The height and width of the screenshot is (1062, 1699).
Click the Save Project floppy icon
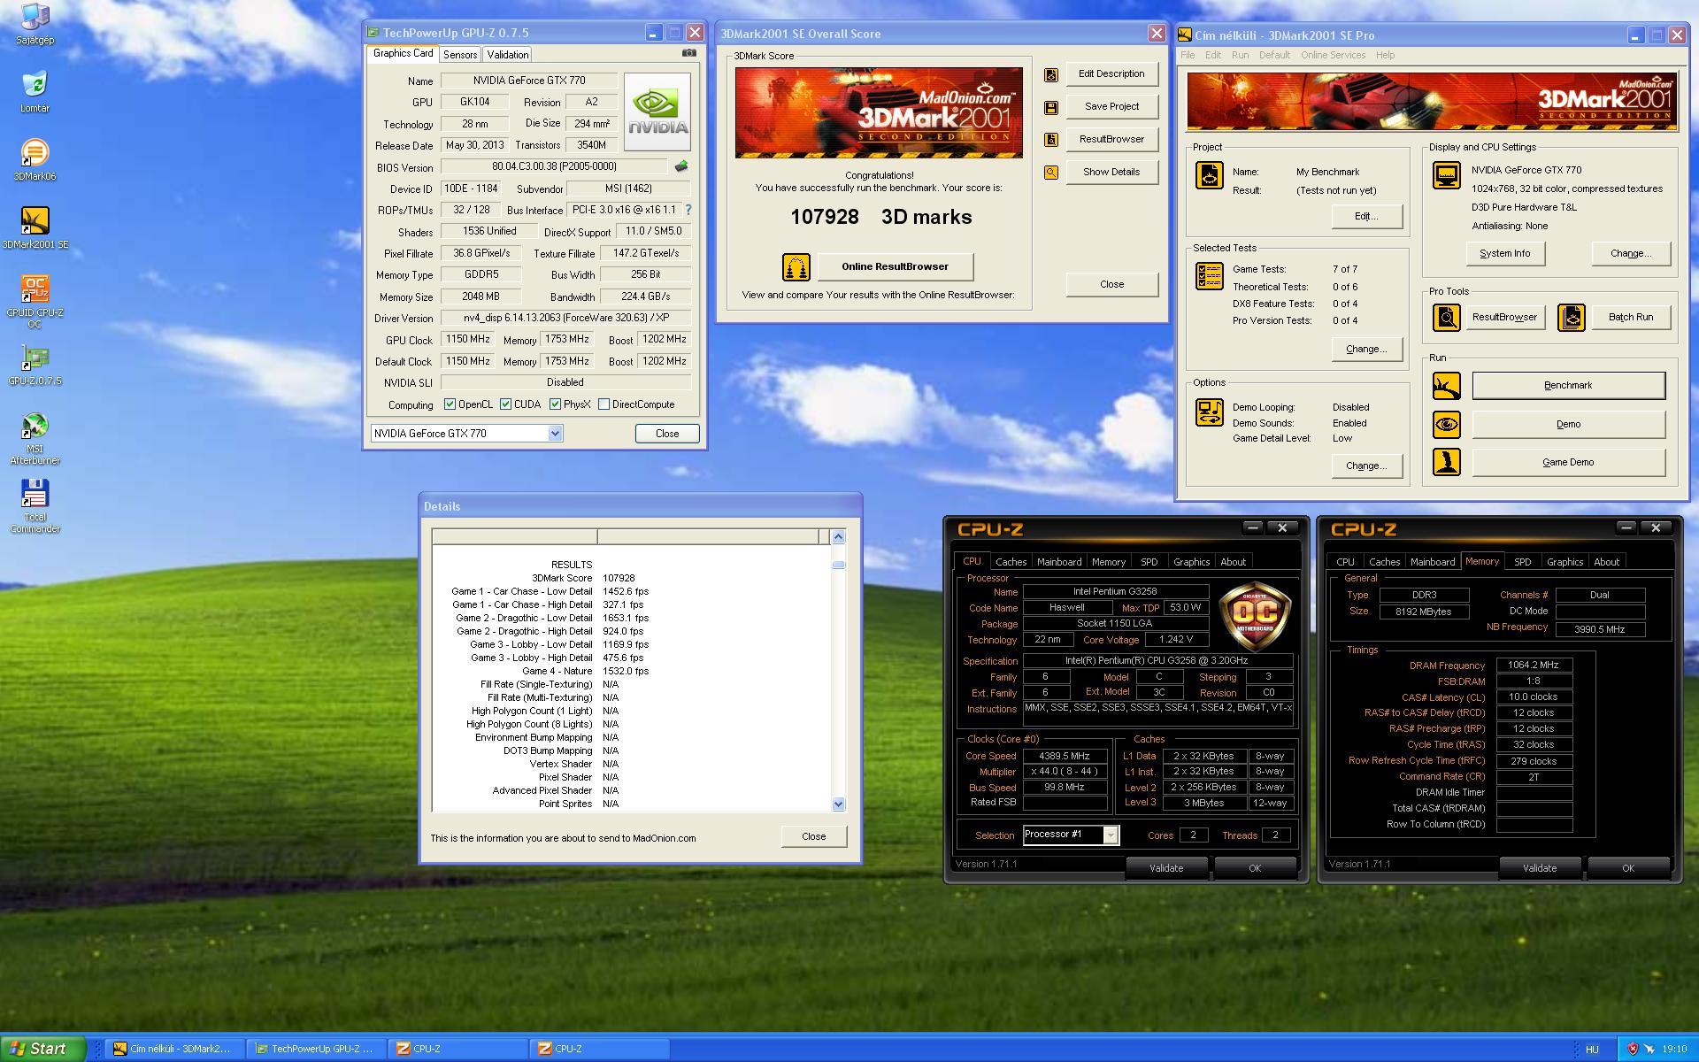[1050, 107]
